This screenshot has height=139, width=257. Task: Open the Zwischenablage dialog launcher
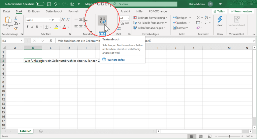tap(22, 34)
